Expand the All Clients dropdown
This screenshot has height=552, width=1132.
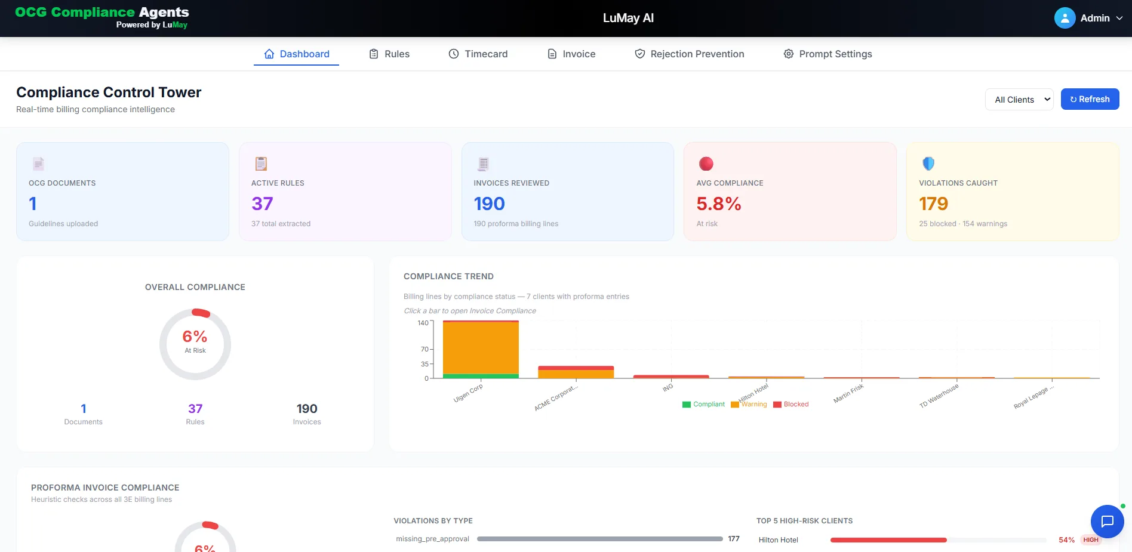pyautogui.click(x=1019, y=100)
